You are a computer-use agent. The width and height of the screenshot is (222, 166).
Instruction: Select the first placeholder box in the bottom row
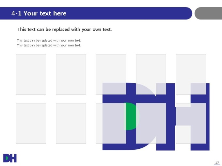pyautogui.click(x=31, y=123)
